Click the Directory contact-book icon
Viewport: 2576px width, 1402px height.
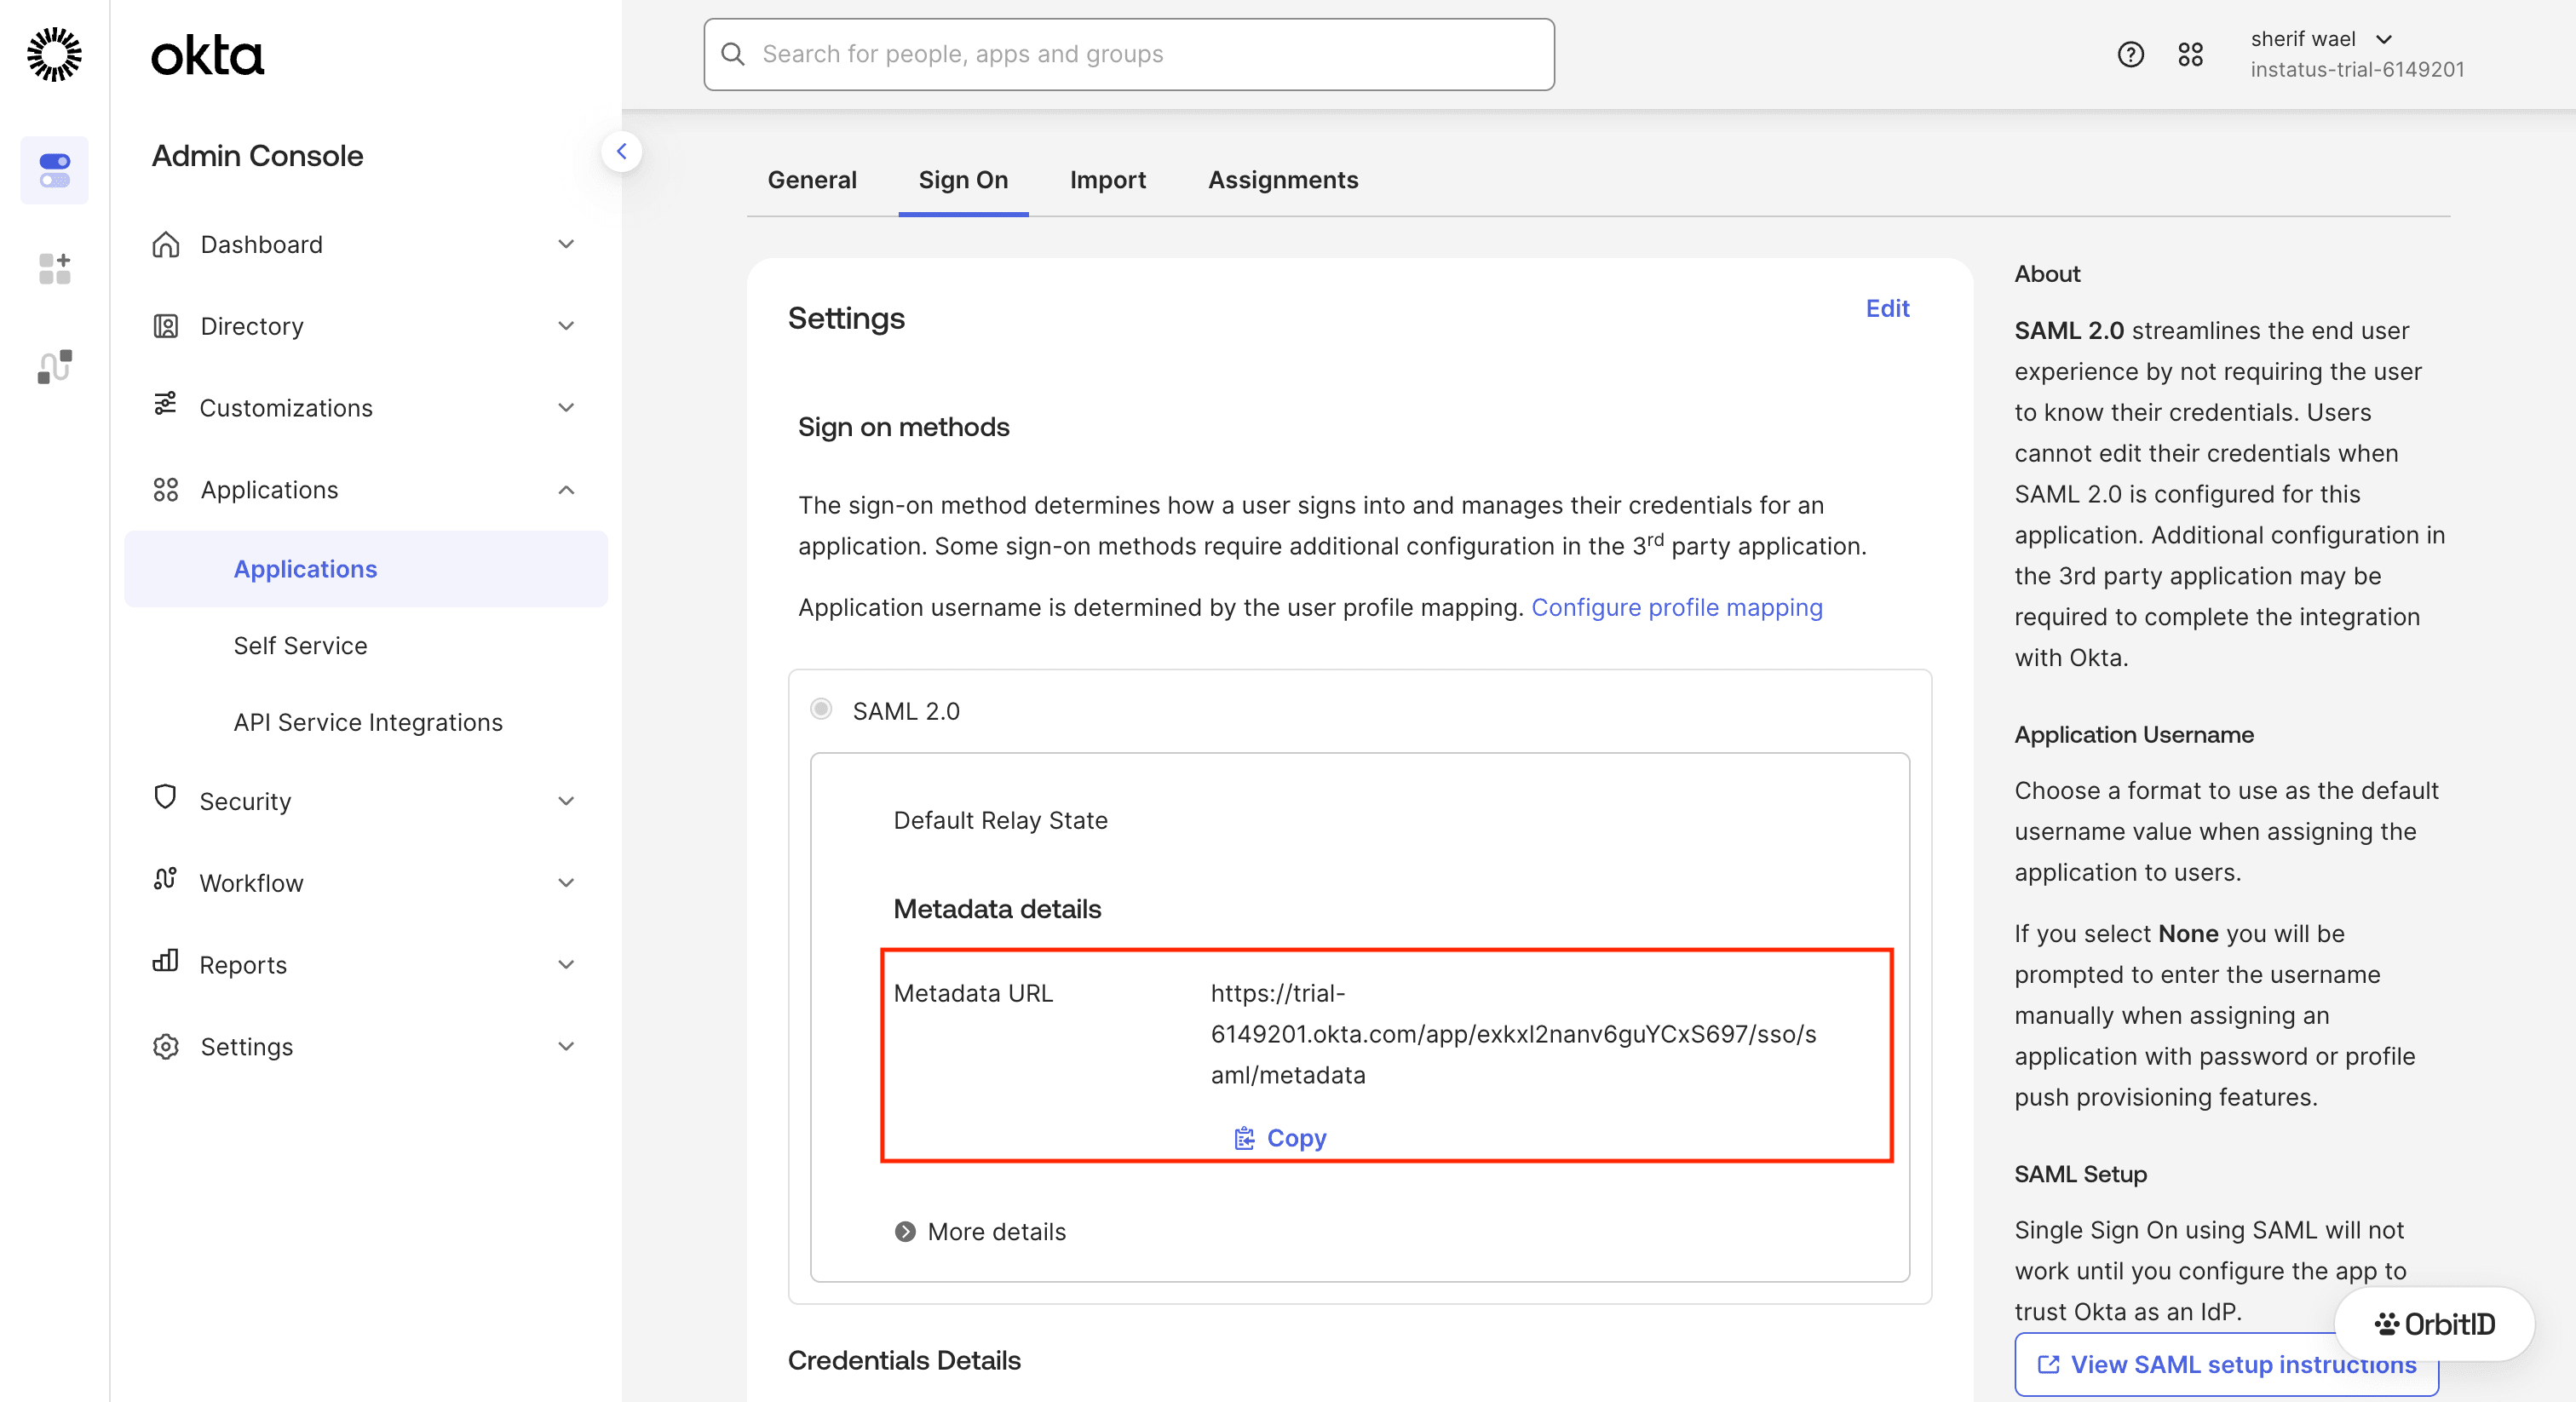165,326
